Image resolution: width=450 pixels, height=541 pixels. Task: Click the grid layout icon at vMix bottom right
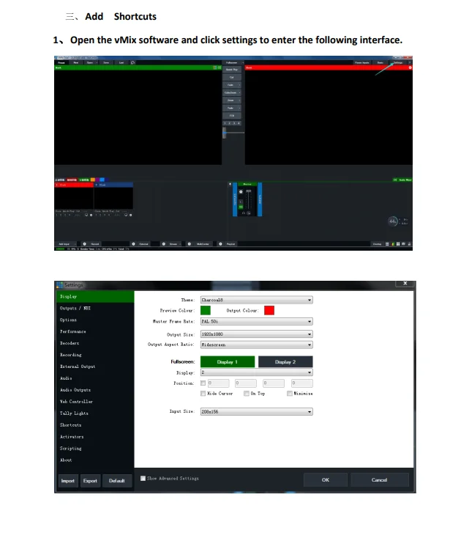click(398, 244)
